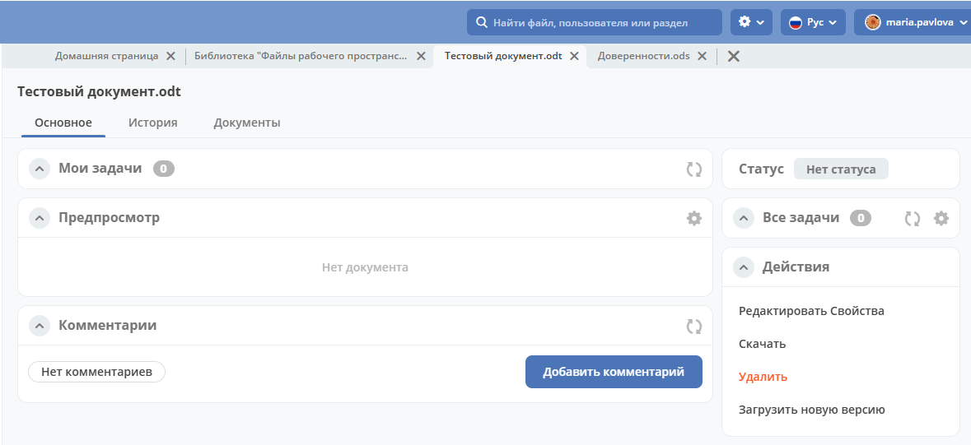
Task: Close all tabs with the large X icon
Action: [x=733, y=57]
